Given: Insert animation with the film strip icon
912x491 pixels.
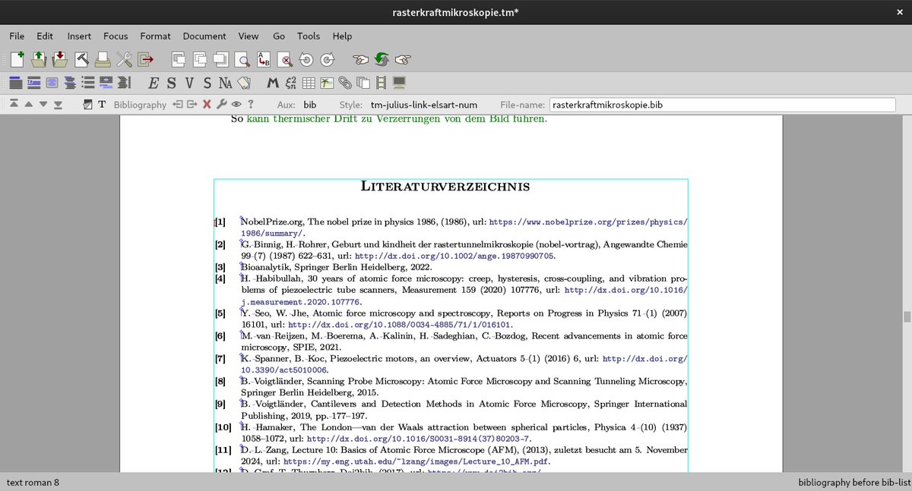Looking at the screenshot, I should (382, 82).
